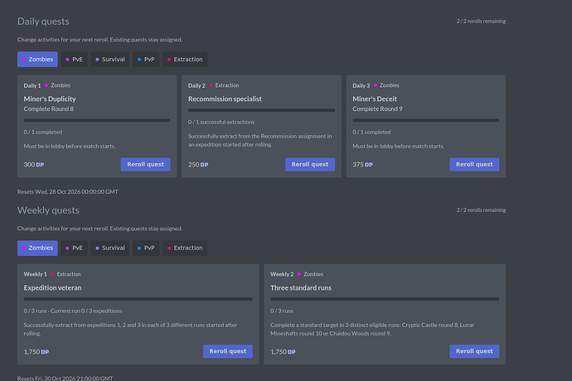The height and width of the screenshot is (381, 572).
Task: Reroll the Recommission specialist quest
Action: coord(310,165)
